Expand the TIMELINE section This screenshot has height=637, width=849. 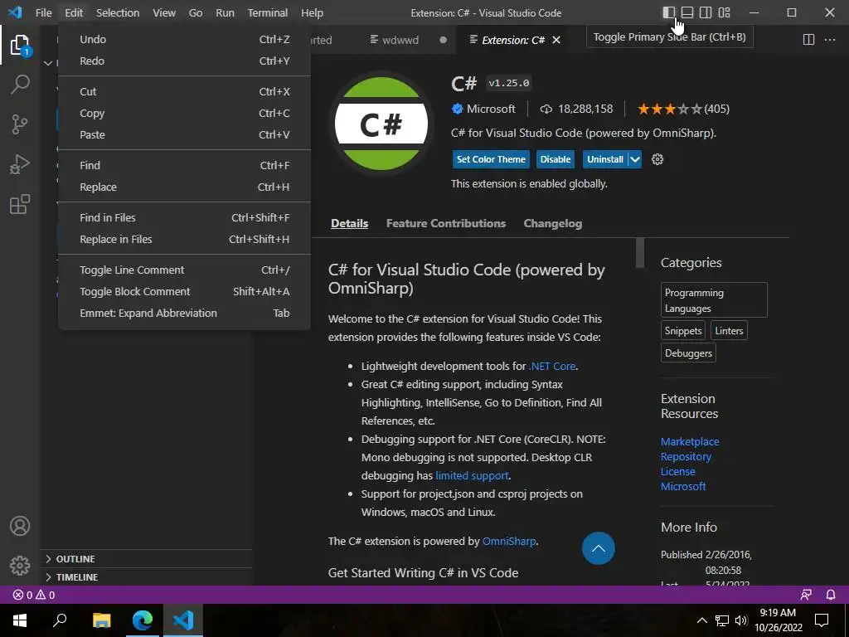146,577
